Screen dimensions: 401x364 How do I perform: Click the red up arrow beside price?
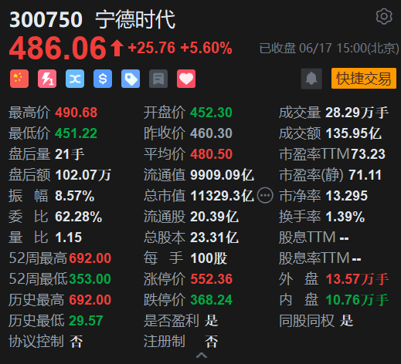[x=117, y=48]
